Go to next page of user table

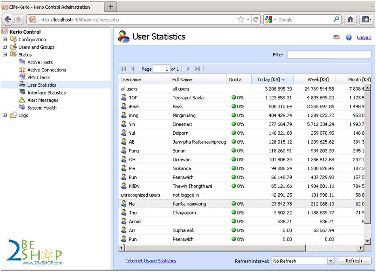pyautogui.click(x=188, y=69)
